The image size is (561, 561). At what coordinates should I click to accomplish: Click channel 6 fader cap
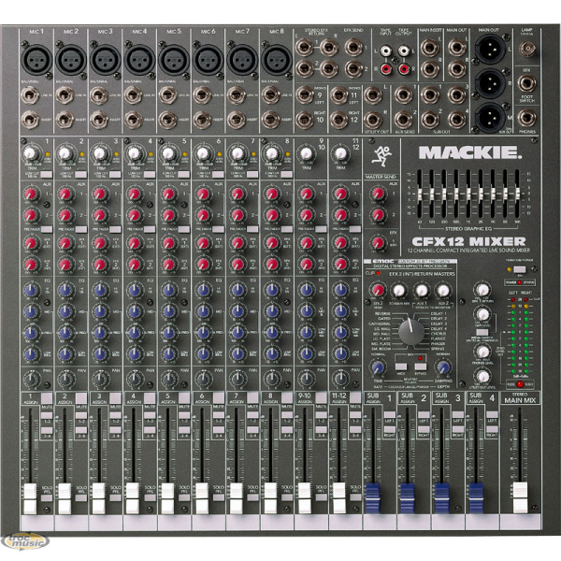click(202, 498)
